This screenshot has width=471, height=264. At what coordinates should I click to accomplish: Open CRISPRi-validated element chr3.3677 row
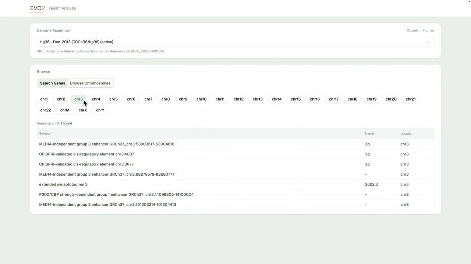pyautogui.click(x=235, y=164)
